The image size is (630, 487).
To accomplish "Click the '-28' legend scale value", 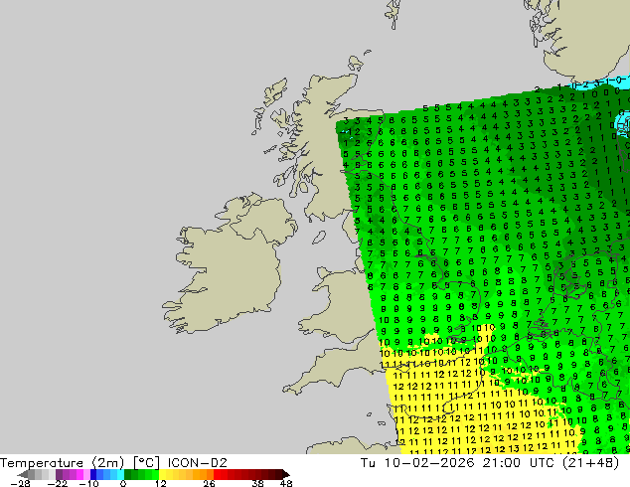I will [x=20, y=483].
